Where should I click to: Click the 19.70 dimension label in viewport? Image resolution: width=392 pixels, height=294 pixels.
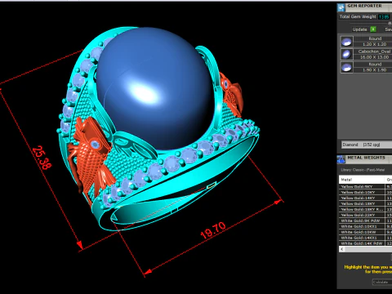pos(213,230)
